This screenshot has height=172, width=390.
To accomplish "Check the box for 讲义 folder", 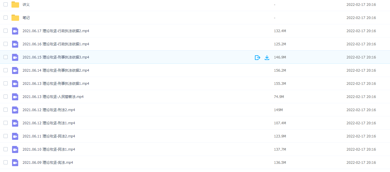I will coord(6,4).
